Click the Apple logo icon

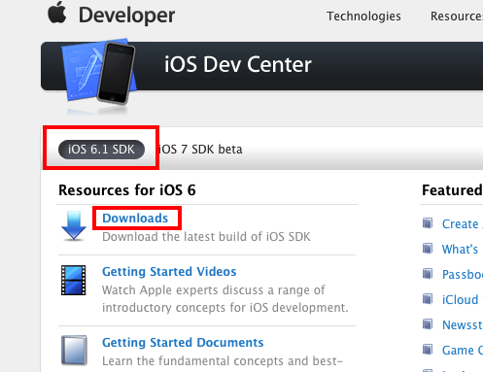pos(57,13)
